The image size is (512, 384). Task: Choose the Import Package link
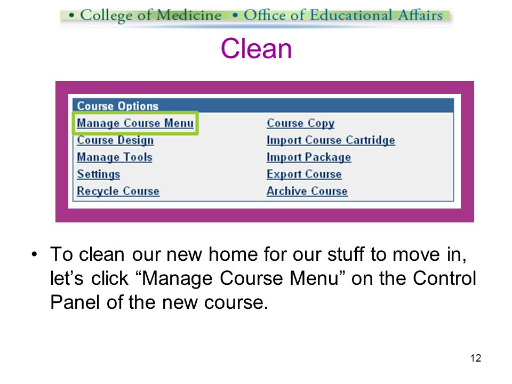tap(309, 157)
